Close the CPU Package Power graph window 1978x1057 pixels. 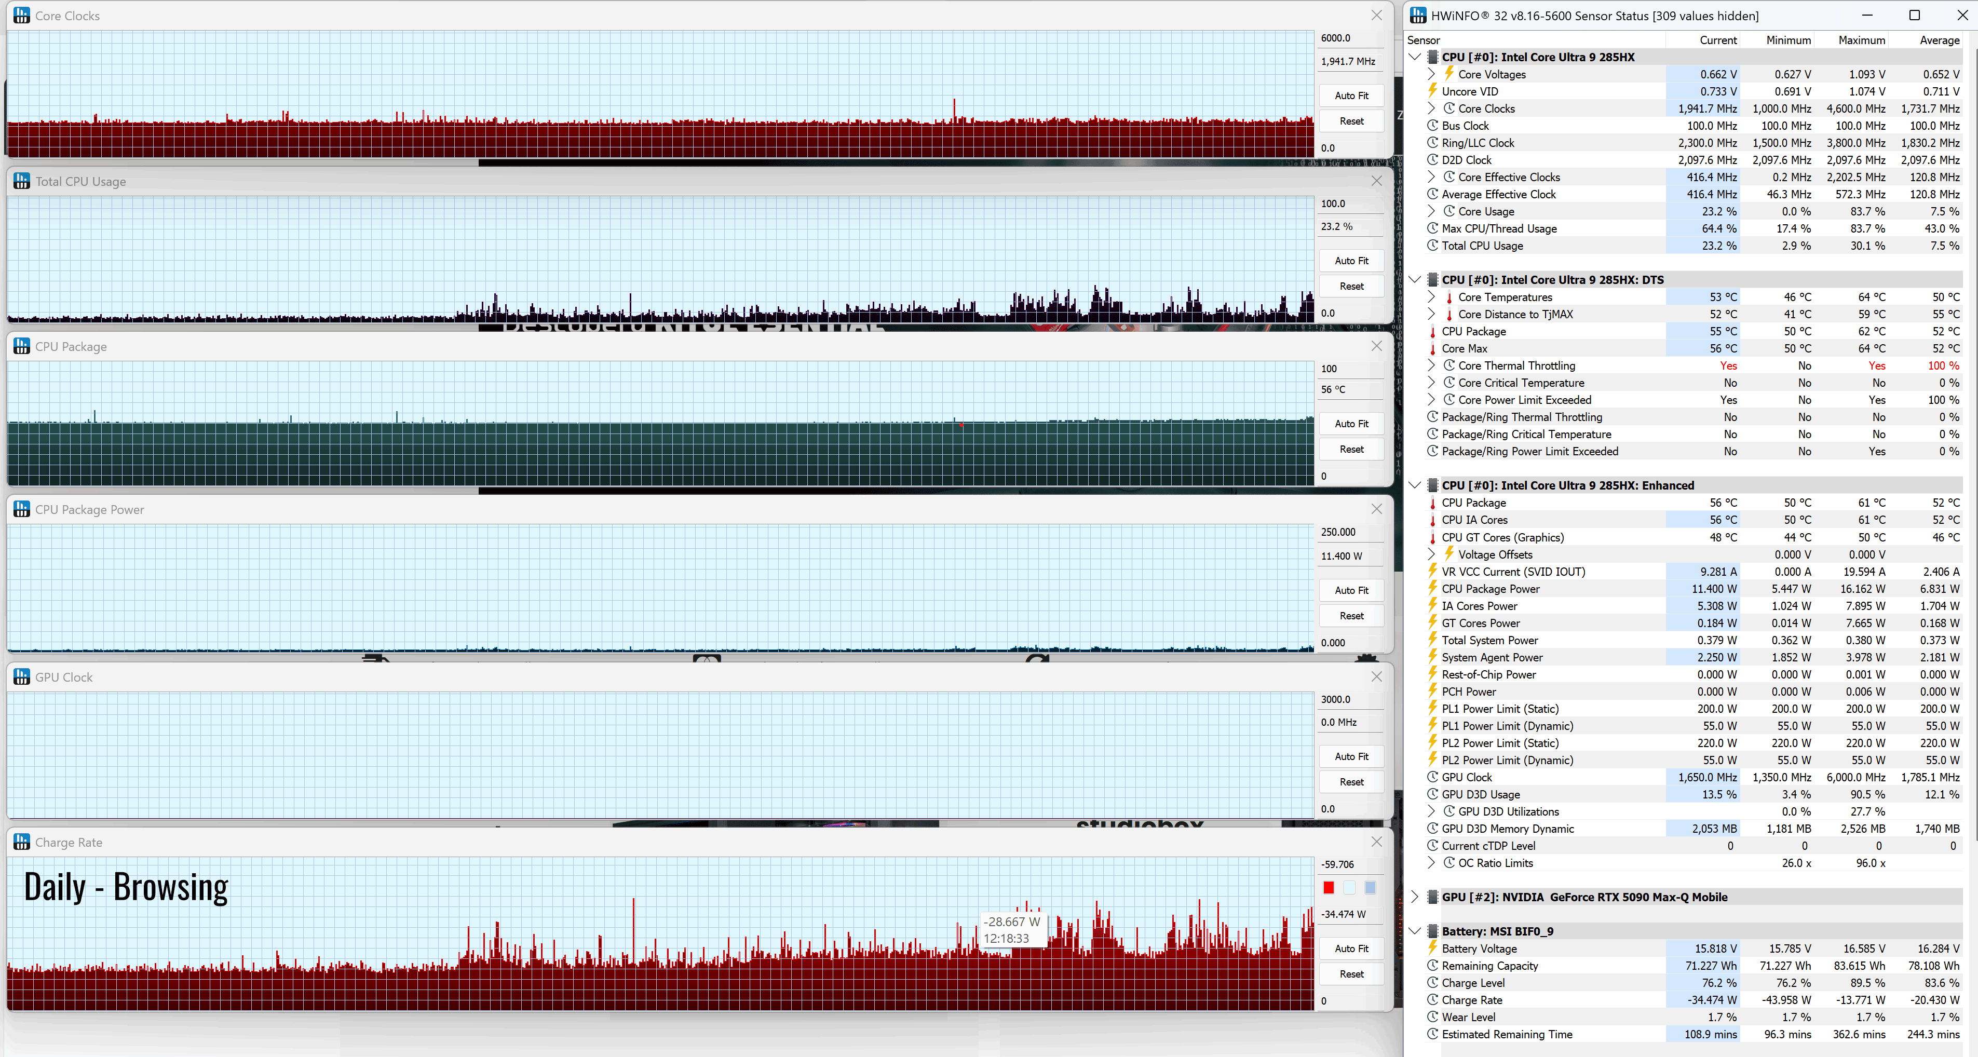(x=1376, y=509)
